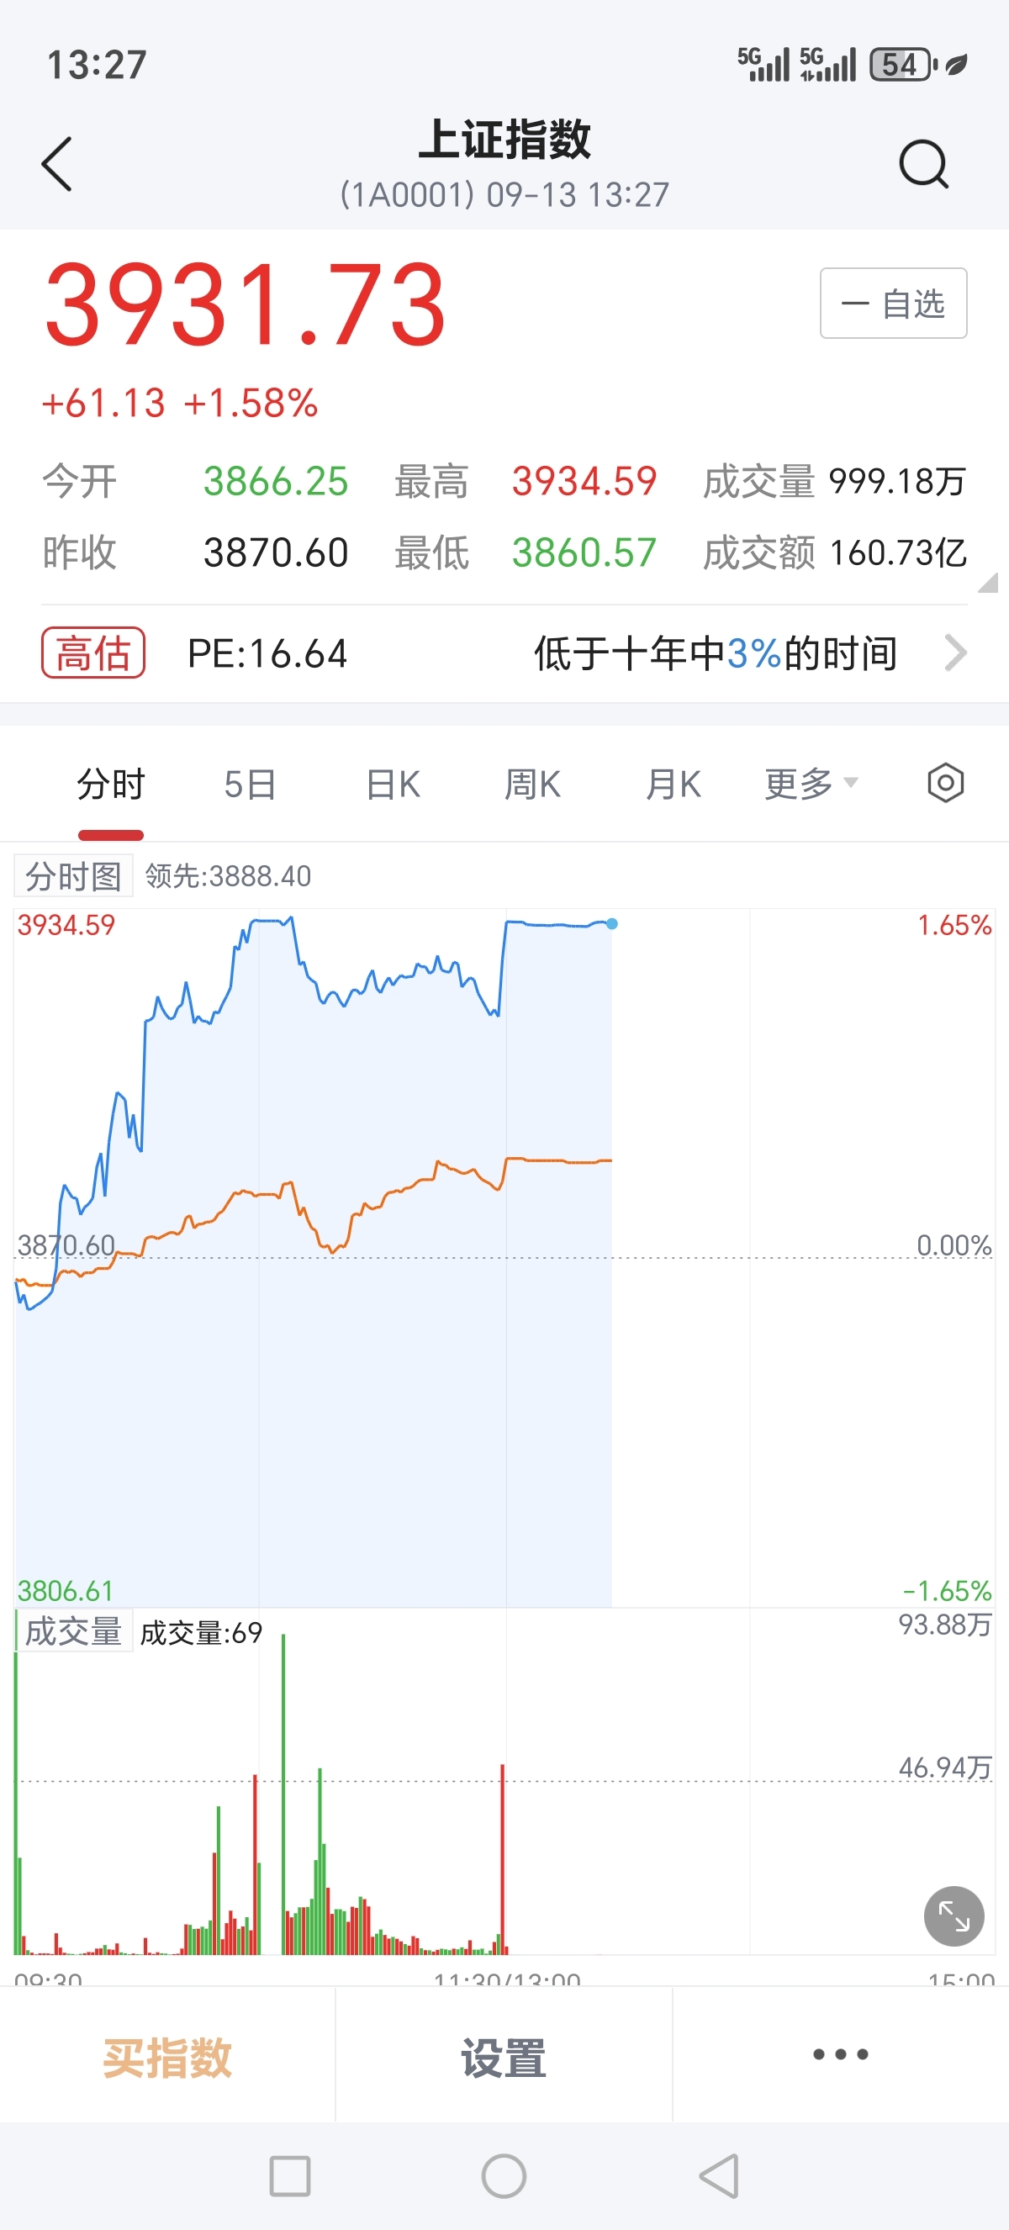Switch to the 日K tab
This screenshot has height=2230, width=1009.
(x=393, y=785)
